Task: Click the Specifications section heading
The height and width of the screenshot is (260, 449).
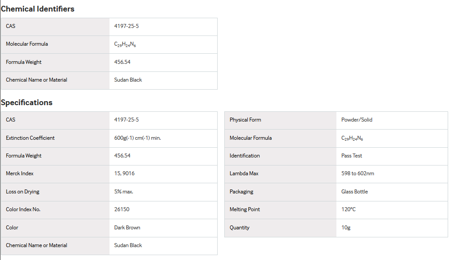Action: coord(27,102)
